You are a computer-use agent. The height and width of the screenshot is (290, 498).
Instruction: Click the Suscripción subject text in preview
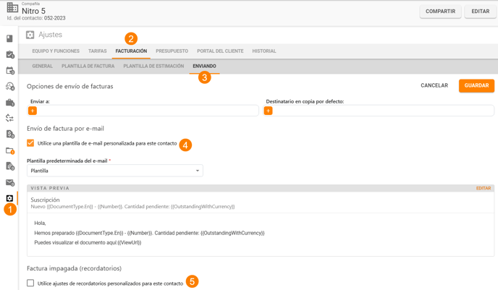click(x=45, y=200)
